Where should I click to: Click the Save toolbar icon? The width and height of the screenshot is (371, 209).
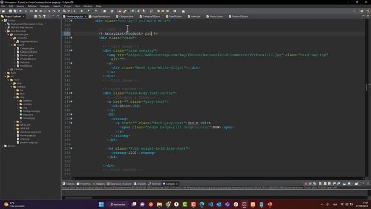pos(10,11)
